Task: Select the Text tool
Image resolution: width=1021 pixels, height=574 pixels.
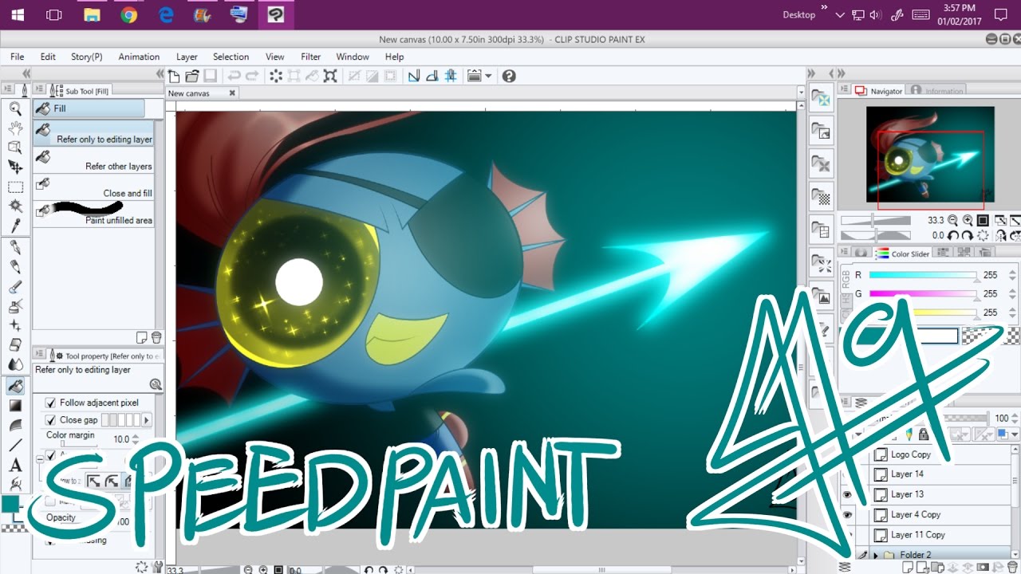Action: pos(15,465)
